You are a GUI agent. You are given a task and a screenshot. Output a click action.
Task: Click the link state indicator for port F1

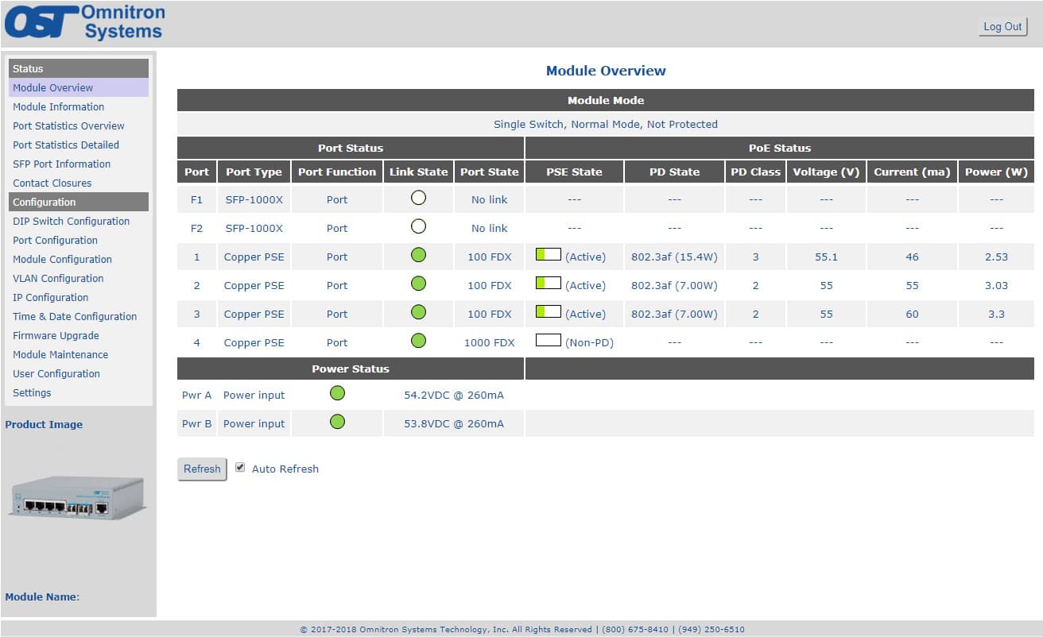tap(418, 199)
